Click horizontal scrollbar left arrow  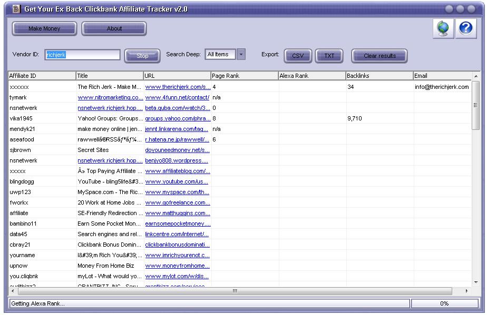pos(13,291)
